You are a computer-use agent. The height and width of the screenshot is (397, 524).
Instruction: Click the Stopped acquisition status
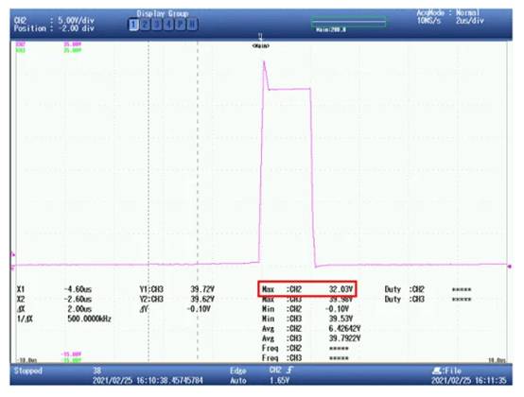click(x=28, y=371)
